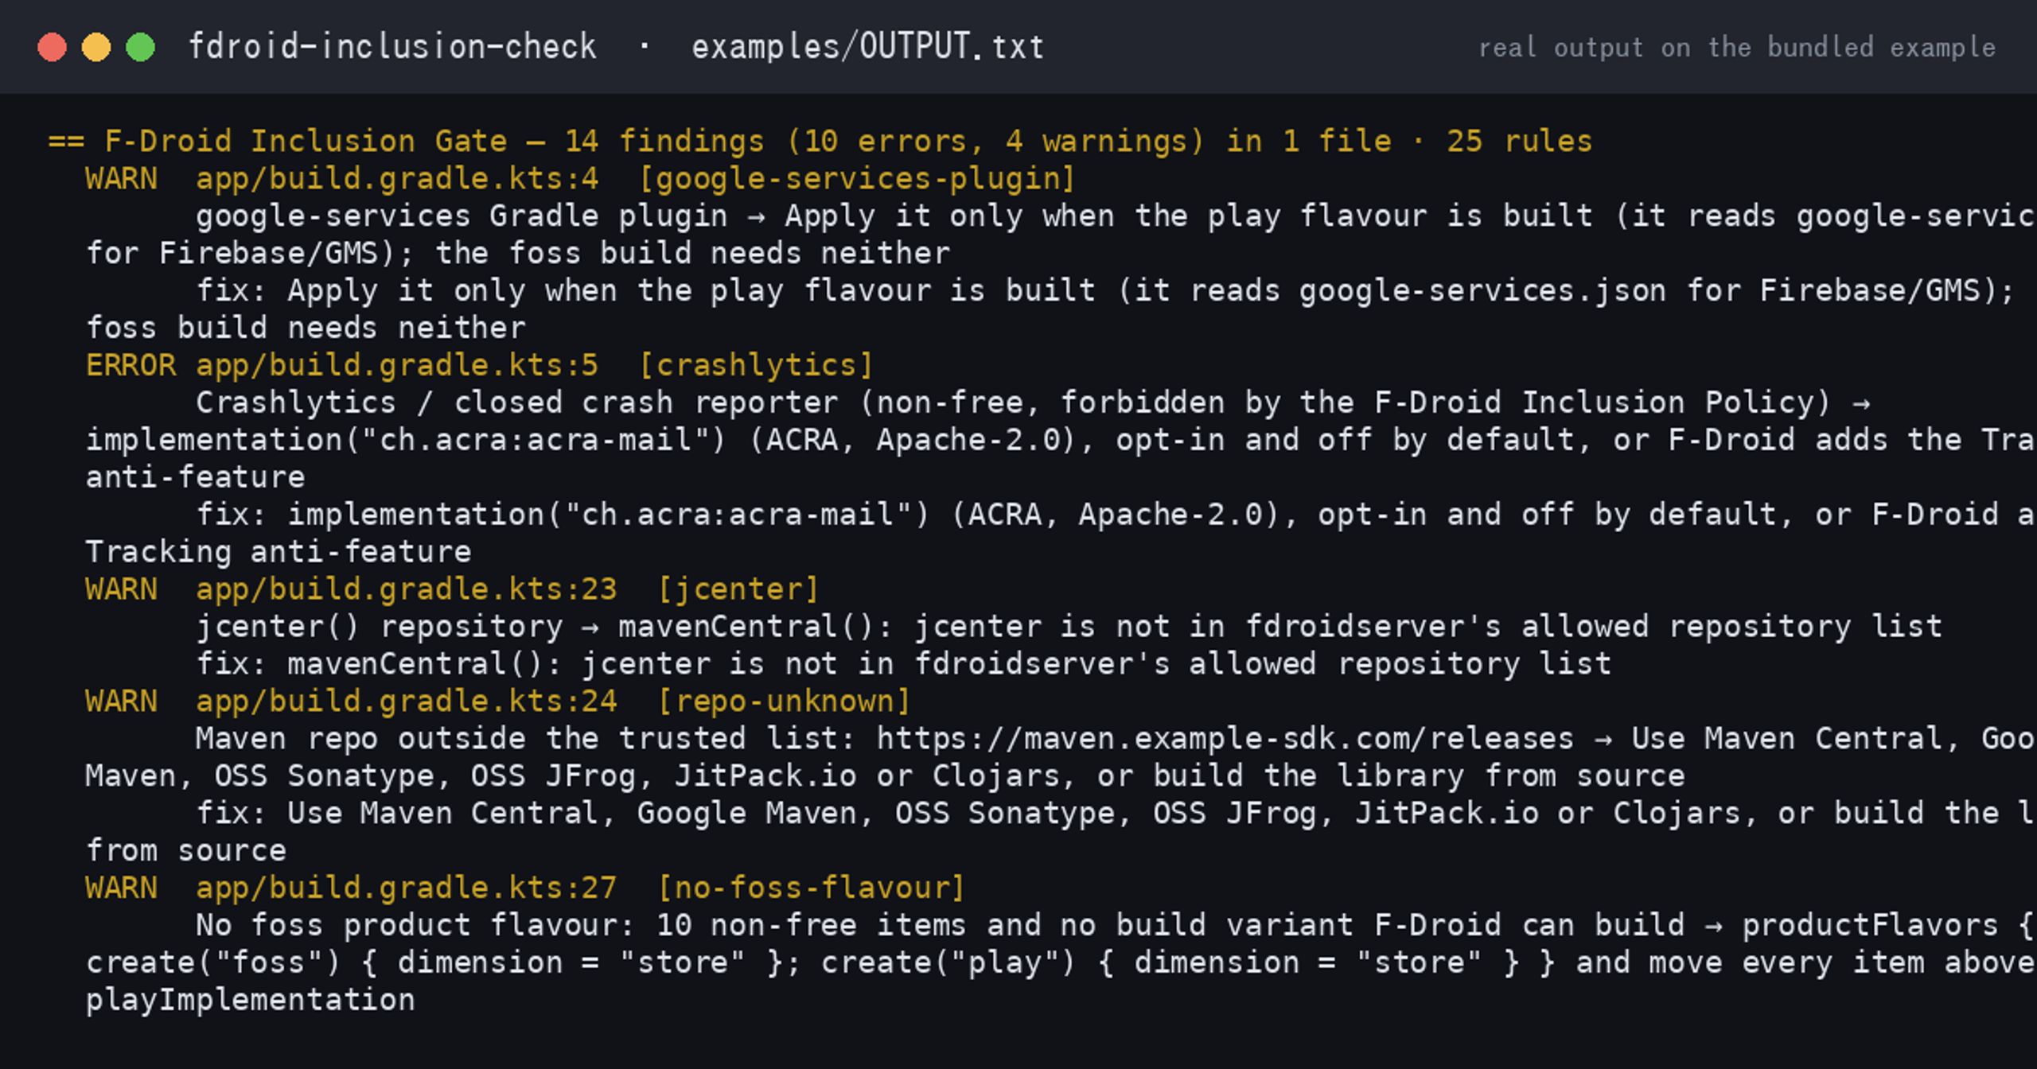
Task: Click the [no-foss-flavour] rule tag
Action: point(812,888)
